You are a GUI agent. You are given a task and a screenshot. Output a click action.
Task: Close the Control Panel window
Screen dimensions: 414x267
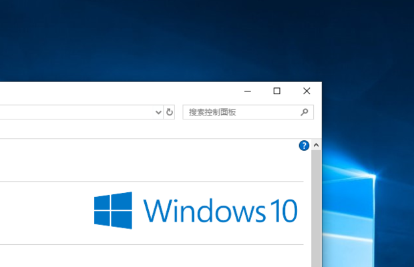[306, 91]
